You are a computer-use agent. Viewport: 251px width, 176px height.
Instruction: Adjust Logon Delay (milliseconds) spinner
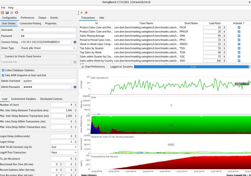coord(76,136)
